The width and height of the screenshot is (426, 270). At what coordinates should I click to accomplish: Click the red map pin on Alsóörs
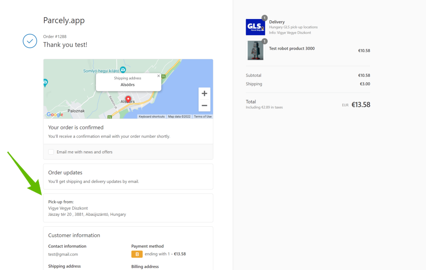[128, 98]
